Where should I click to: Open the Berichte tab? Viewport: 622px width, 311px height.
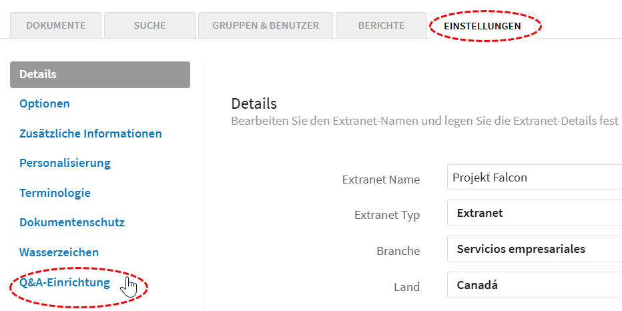[x=381, y=25]
